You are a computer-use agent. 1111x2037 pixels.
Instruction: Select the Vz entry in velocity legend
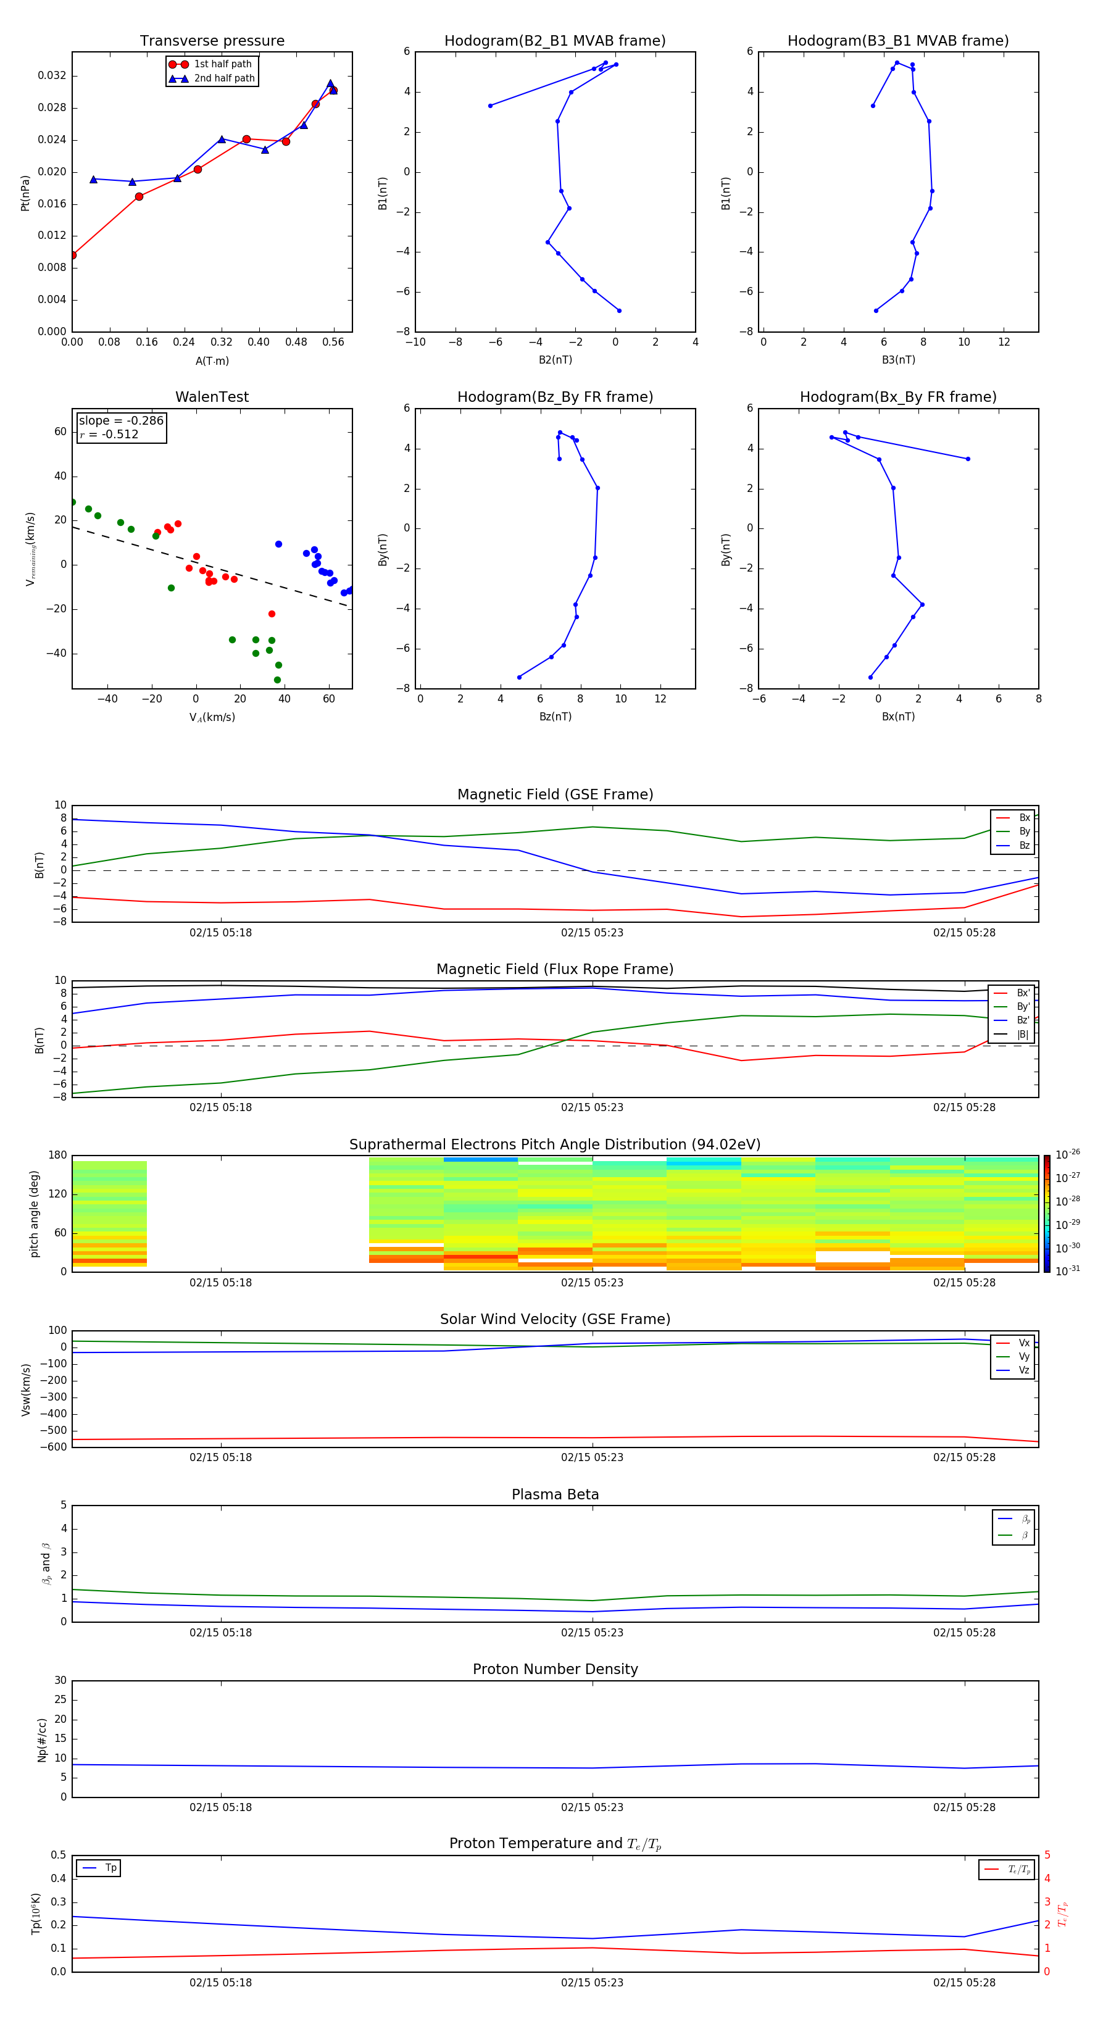click(1013, 1370)
